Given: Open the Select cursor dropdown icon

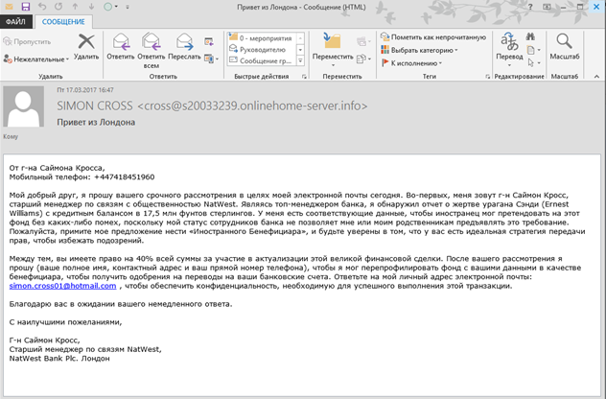Looking at the screenshot, I should pyautogui.click(x=533, y=62).
